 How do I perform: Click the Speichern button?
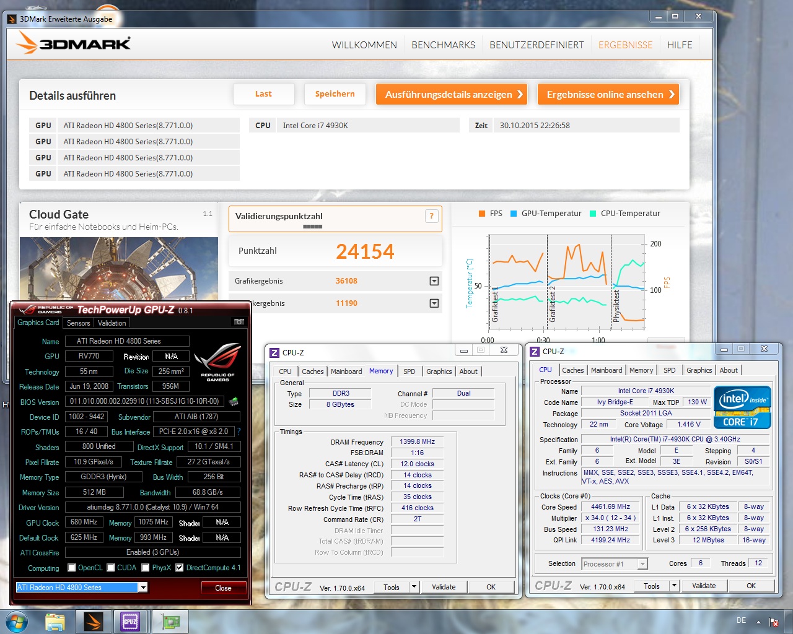click(335, 94)
